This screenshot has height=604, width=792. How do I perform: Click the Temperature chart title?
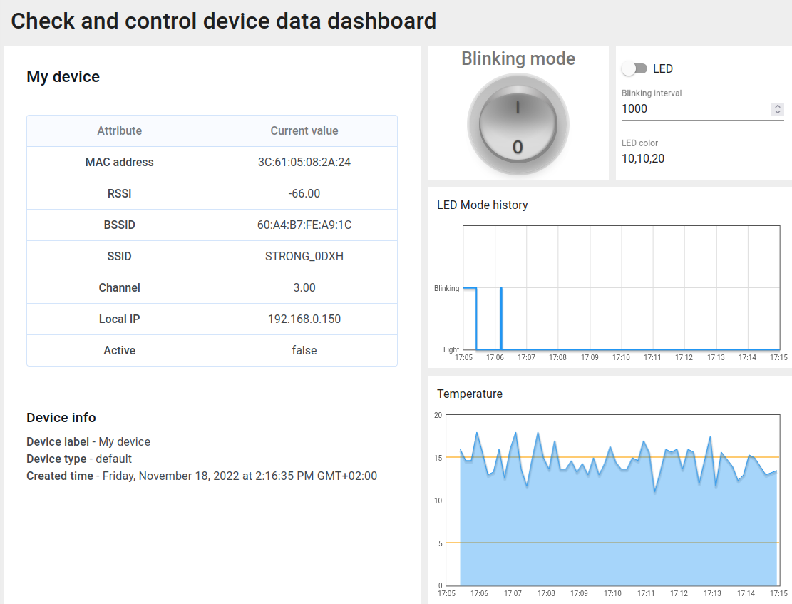(x=469, y=394)
